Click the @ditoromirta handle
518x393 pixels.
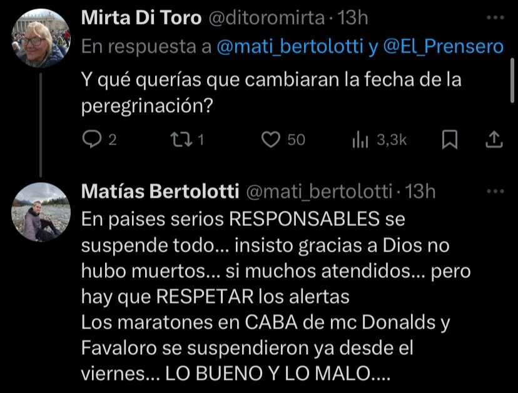click(x=267, y=18)
